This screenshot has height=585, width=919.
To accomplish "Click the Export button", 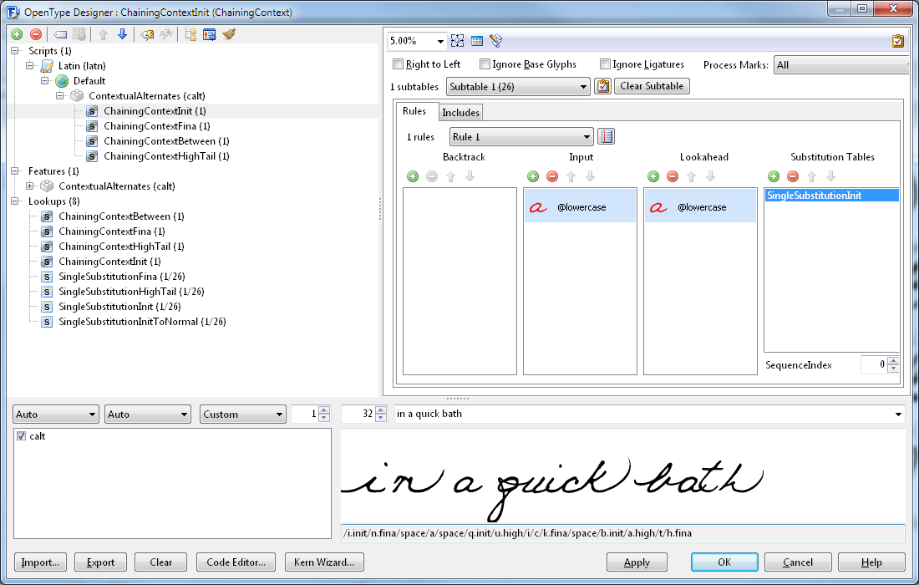I will pyautogui.click(x=101, y=562).
